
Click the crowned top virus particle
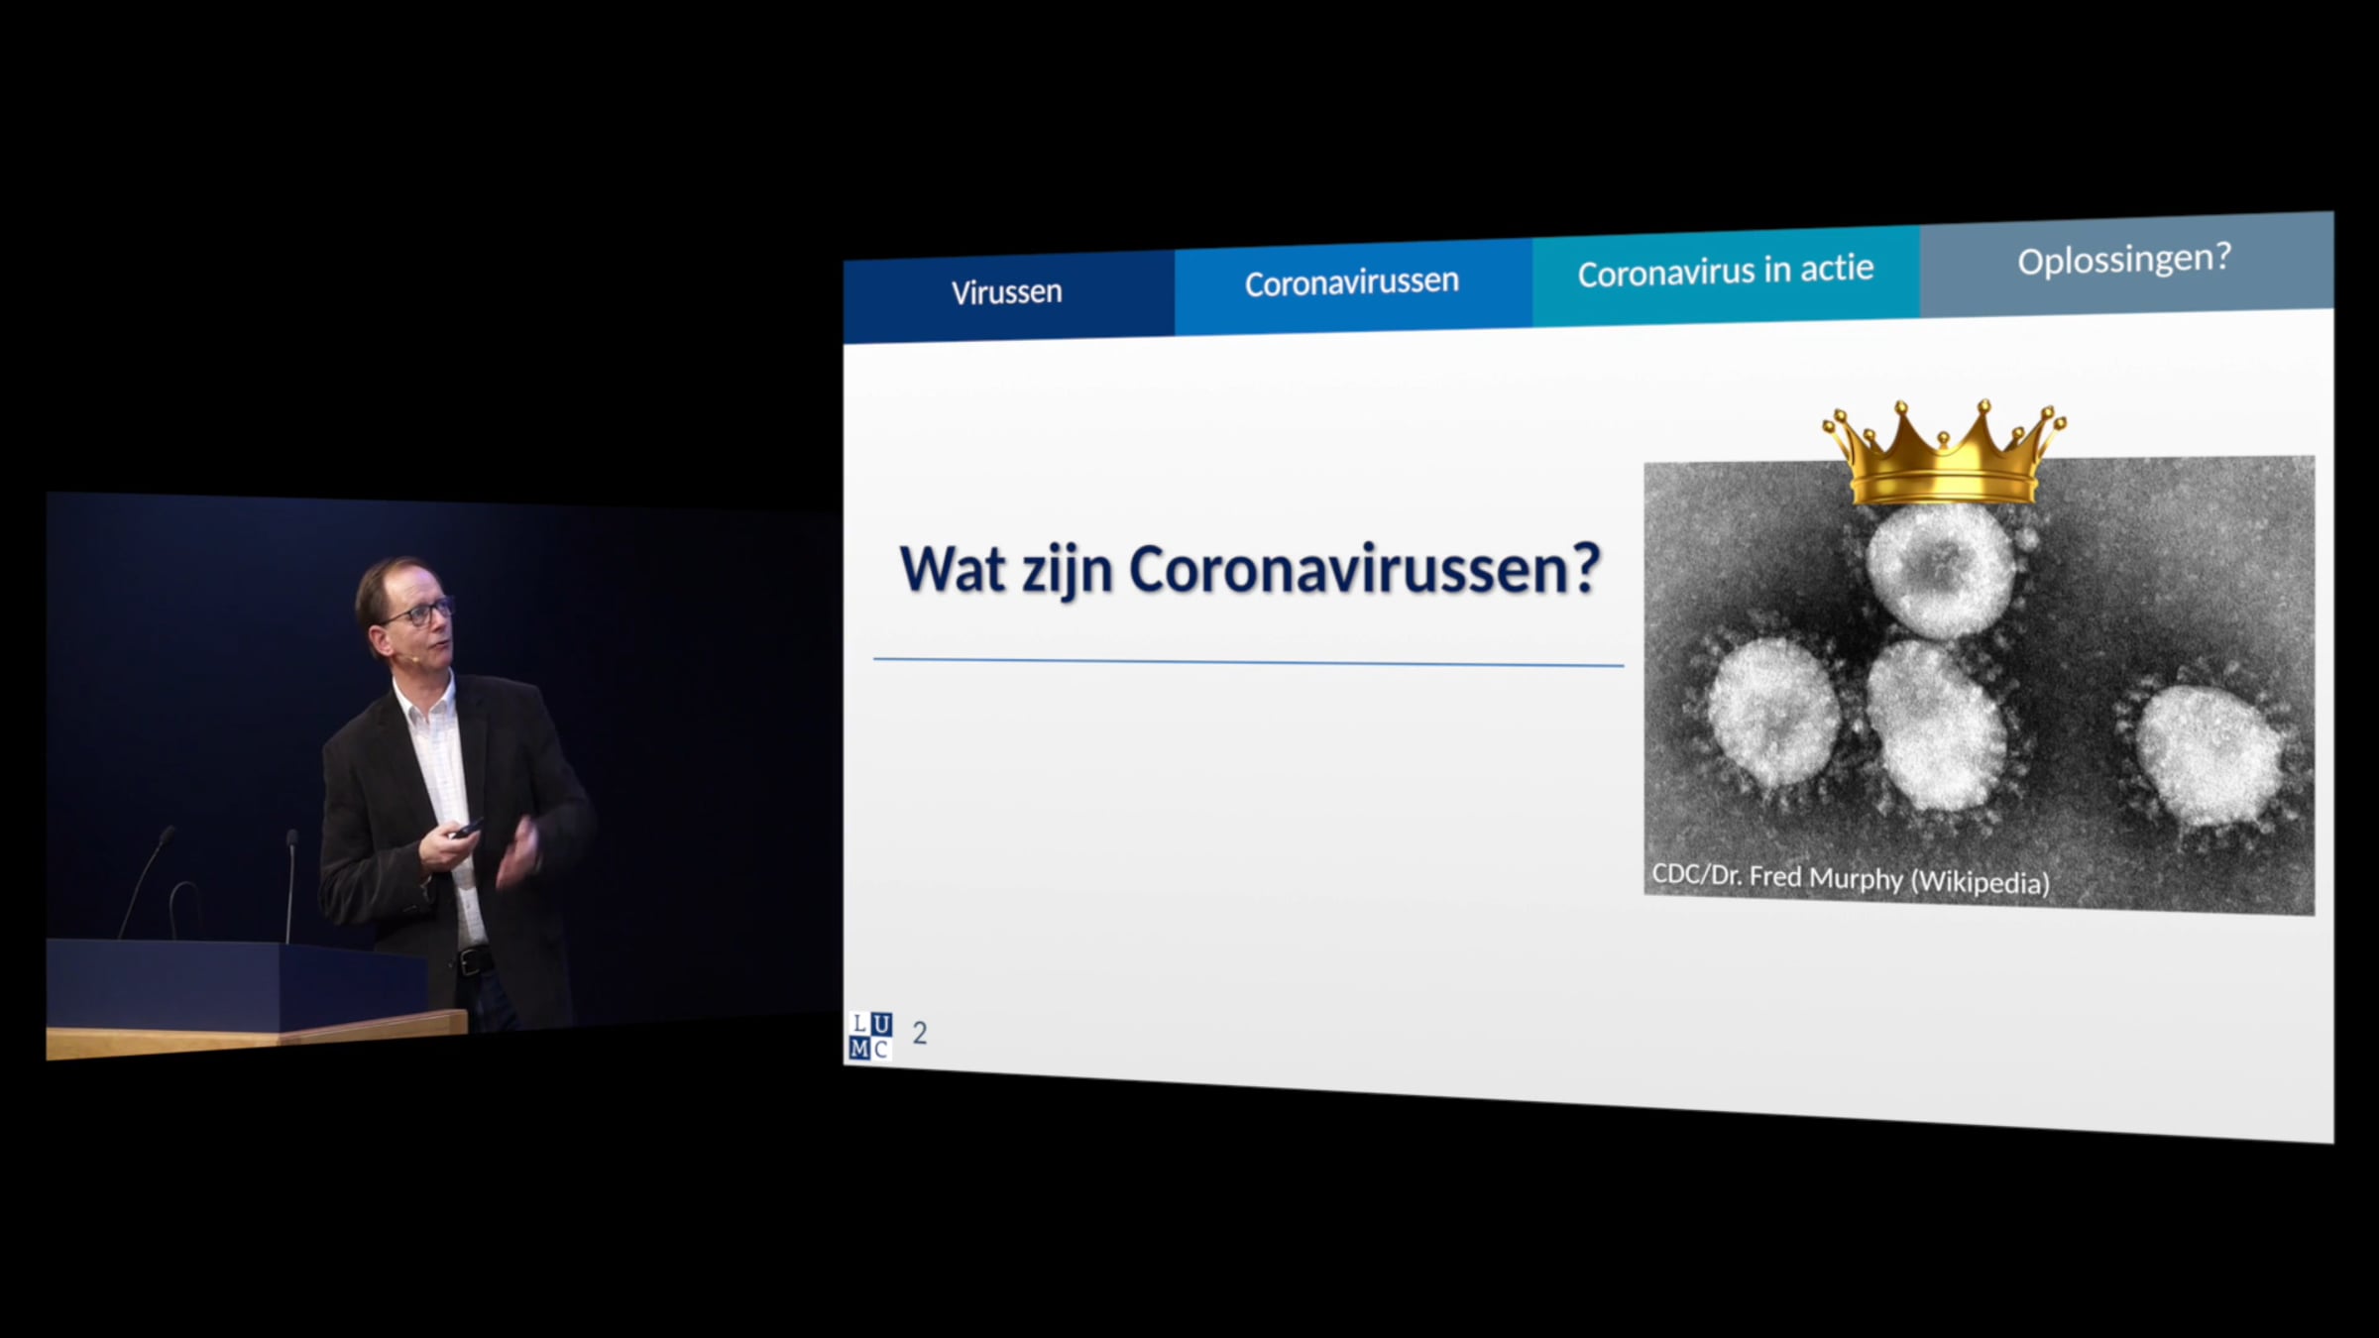click(1940, 570)
